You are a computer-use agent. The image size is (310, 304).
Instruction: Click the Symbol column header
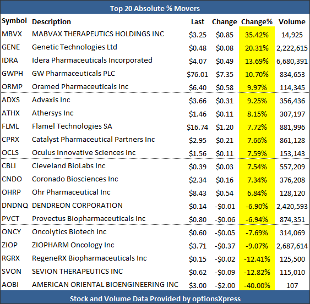(14, 21)
